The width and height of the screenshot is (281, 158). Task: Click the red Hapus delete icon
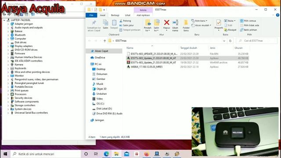(x=166, y=22)
